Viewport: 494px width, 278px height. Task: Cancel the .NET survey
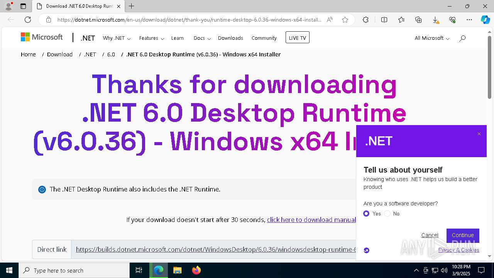pos(430,235)
